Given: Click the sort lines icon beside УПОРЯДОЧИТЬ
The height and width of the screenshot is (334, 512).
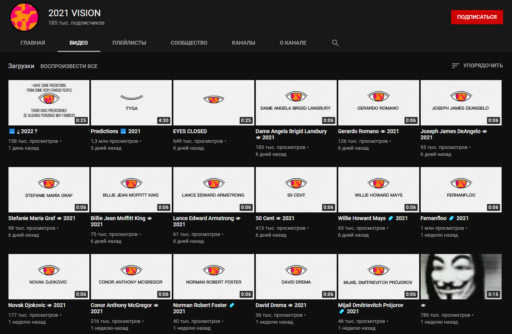Looking at the screenshot, I should (x=456, y=66).
